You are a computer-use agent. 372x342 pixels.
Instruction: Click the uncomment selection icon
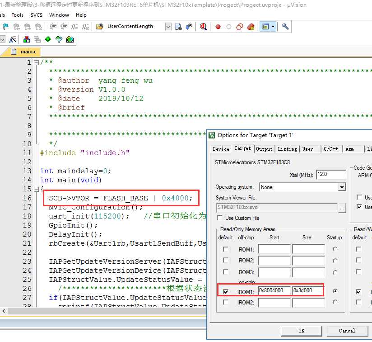(x=85, y=27)
